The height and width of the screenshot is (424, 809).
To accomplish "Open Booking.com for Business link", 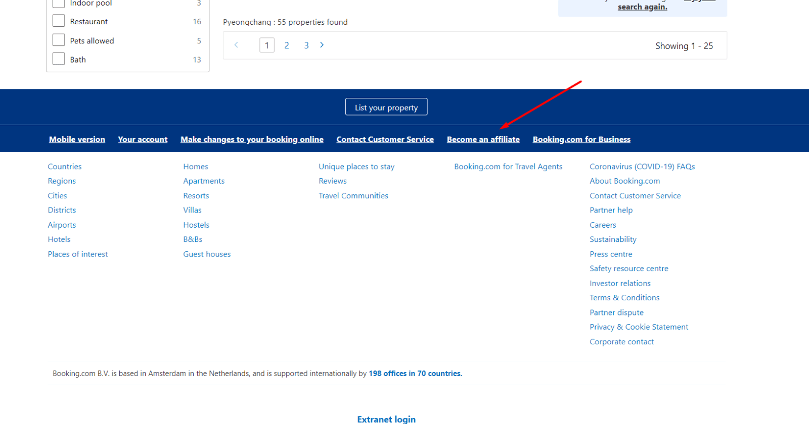I will 581,139.
